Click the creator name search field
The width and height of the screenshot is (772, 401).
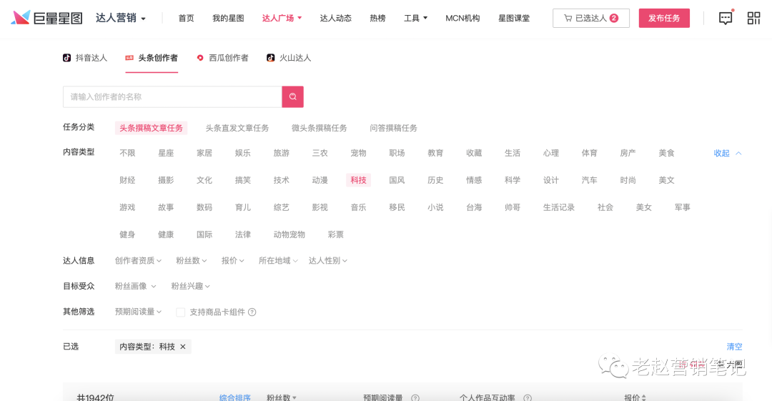(172, 96)
